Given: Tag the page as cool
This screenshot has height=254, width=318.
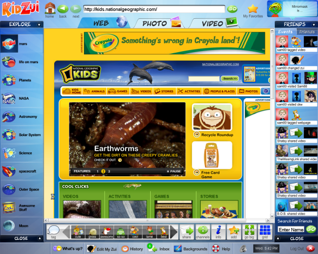Looking at the screenshot, I should (135, 232).
